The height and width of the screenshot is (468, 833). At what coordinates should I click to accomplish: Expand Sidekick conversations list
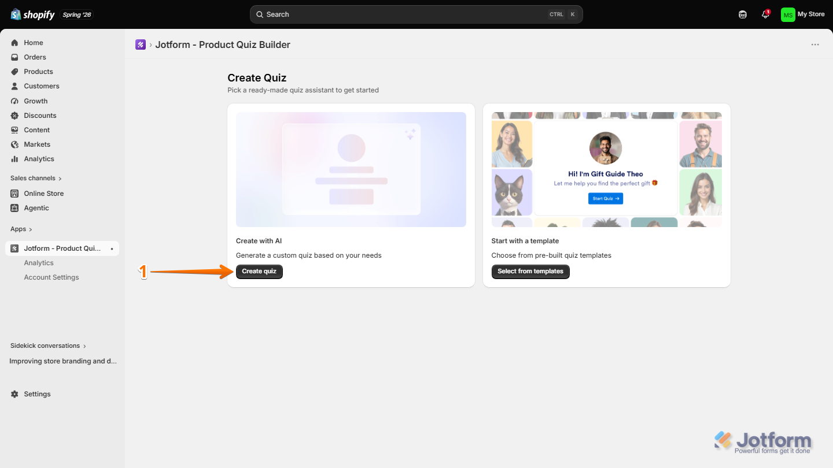click(x=48, y=346)
